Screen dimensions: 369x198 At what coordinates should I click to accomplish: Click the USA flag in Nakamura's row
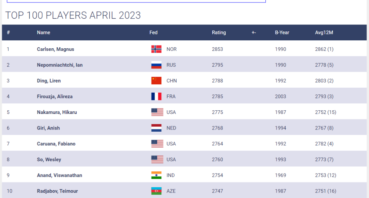[157, 112]
